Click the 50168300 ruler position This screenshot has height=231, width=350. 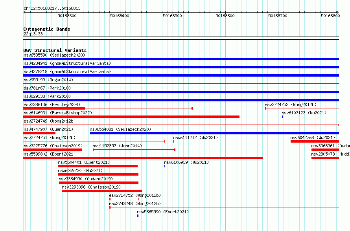67,16
